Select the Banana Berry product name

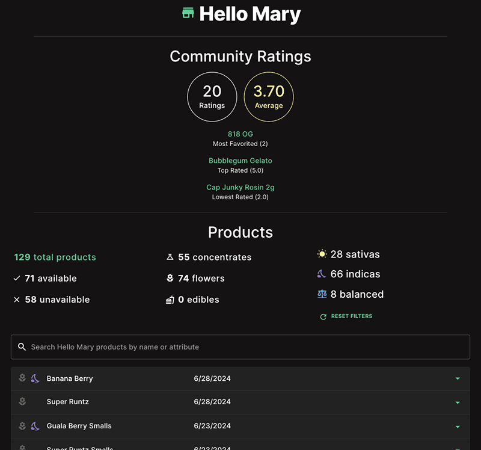pos(70,378)
